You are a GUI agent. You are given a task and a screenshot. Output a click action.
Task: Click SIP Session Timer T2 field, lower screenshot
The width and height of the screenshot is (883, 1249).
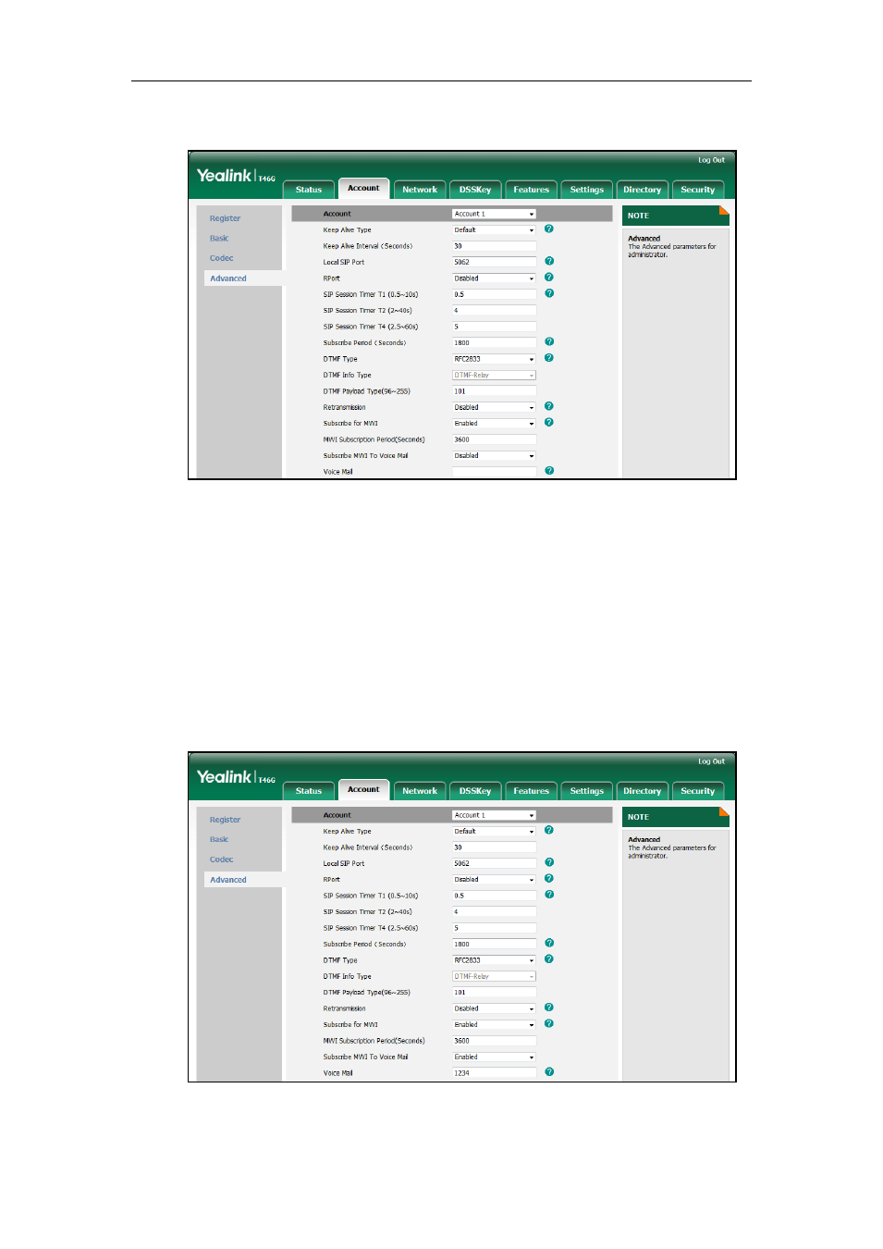494,911
